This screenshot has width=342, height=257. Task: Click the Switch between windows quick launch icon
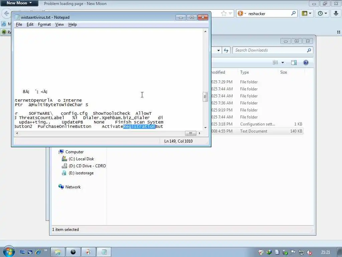point(30,252)
